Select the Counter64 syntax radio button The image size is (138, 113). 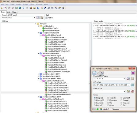(121, 98)
